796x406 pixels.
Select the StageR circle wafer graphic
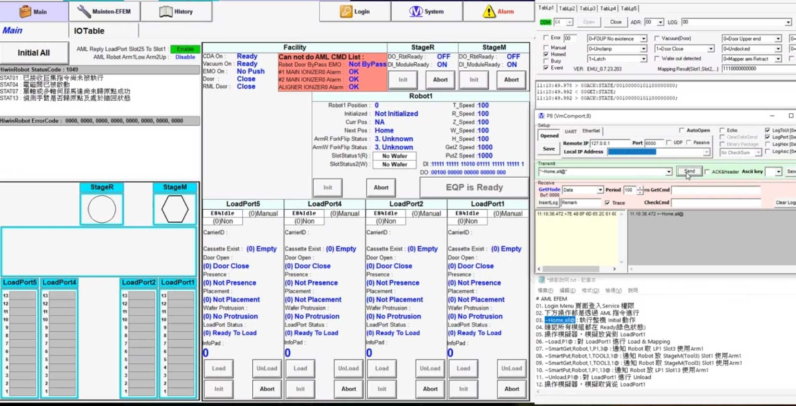[102, 209]
